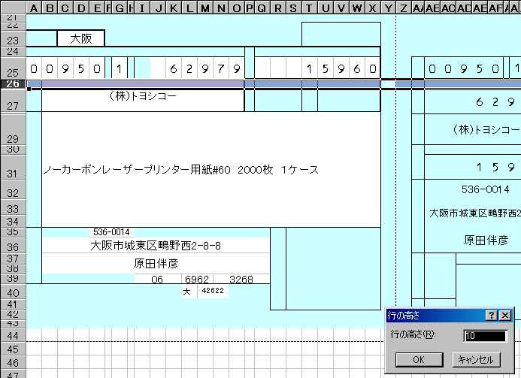Select the row 25 header

(13, 68)
